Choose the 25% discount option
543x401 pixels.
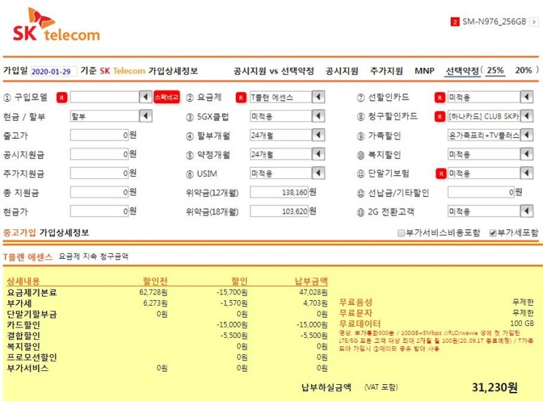[x=495, y=71]
